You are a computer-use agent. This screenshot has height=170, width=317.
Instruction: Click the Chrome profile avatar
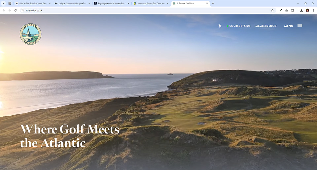[x=307, y=10]
